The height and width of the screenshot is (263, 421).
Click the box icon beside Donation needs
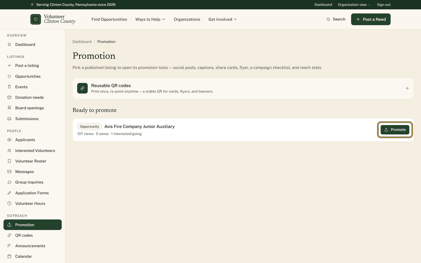point(9,97)
